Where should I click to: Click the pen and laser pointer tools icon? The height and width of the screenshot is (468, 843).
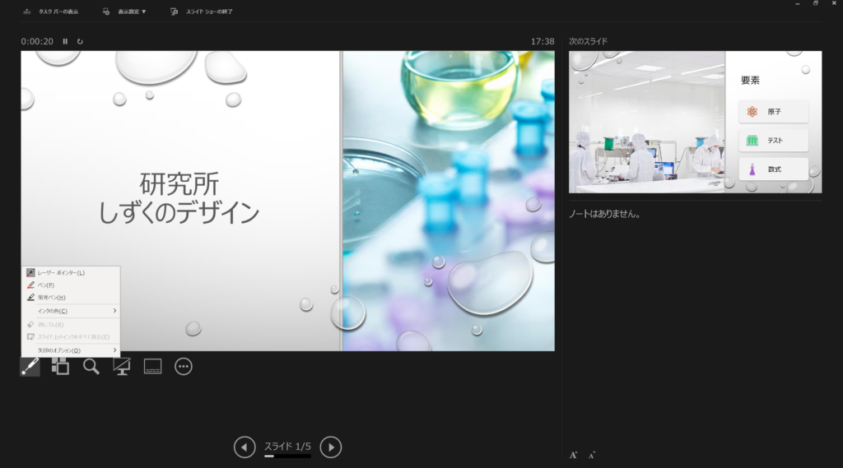[x=30, y=367]
